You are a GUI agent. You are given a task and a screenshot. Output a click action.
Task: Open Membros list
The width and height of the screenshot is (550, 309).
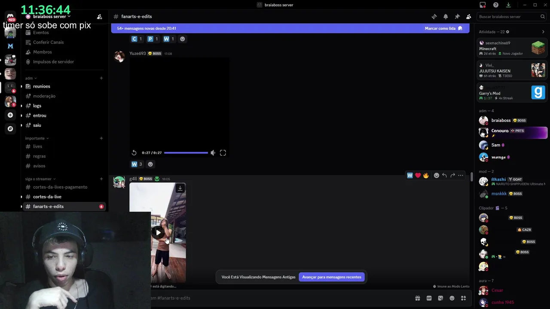43,52
